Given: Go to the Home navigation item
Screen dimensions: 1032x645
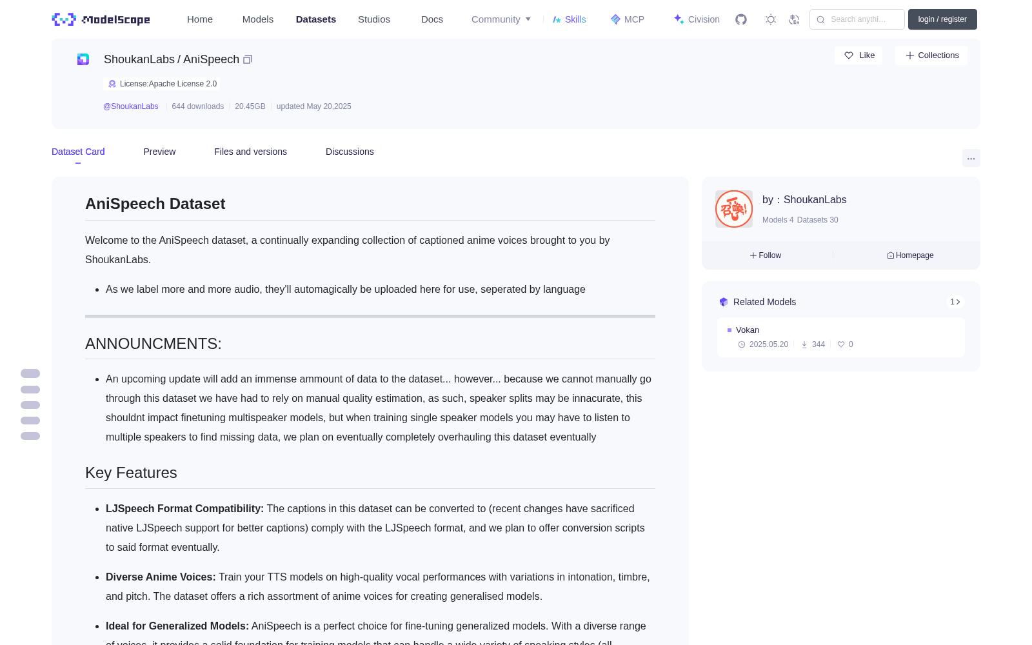Looking at the screenshot, I should click(200, 19).
